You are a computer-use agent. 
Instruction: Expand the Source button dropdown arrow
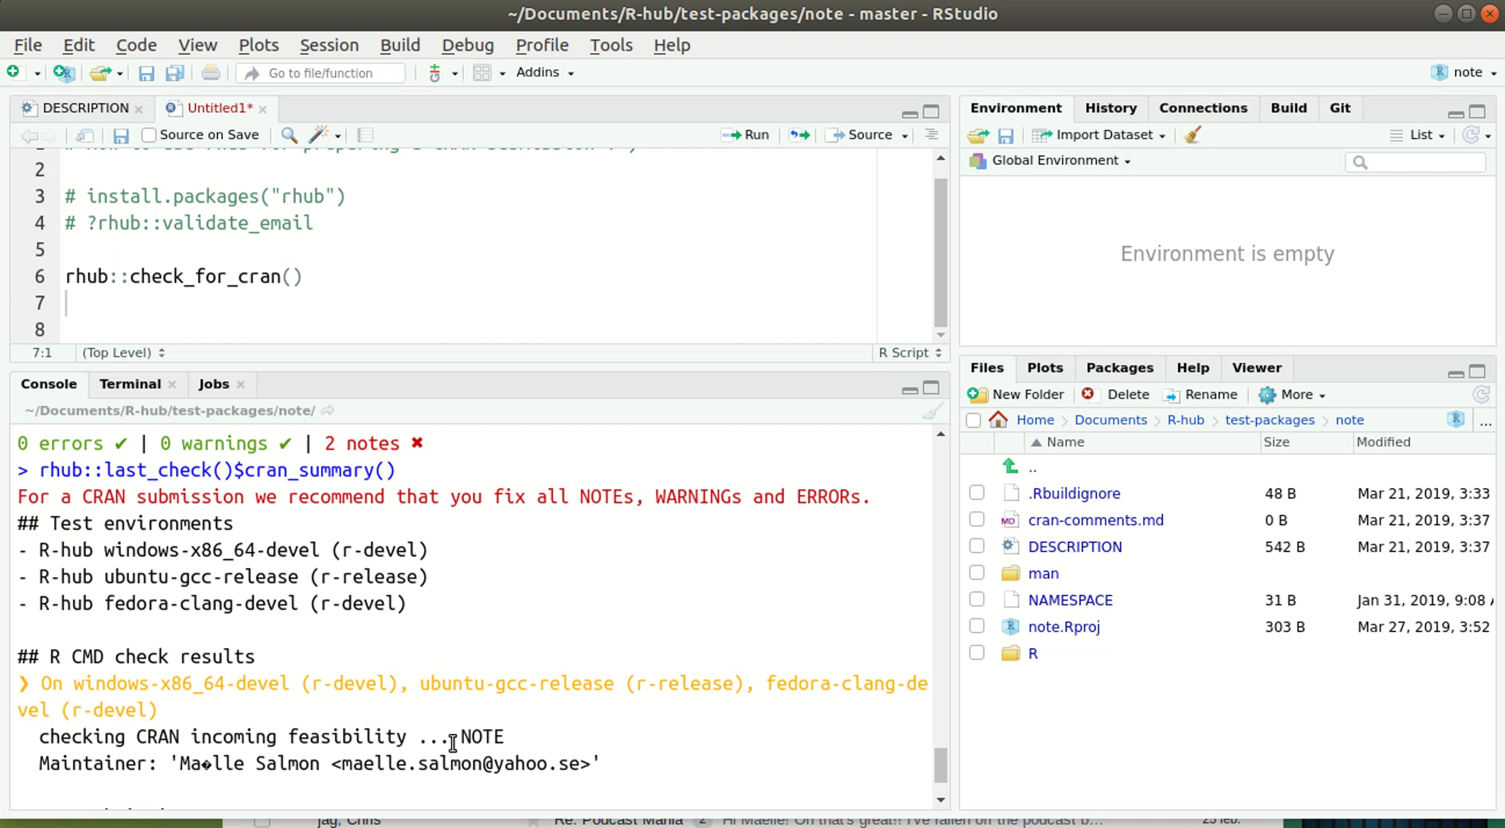click(905, 135)
